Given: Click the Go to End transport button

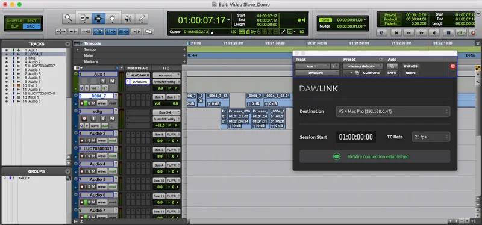Looking at the screenshot, I should pyautogui.click(x=434, y=32).
